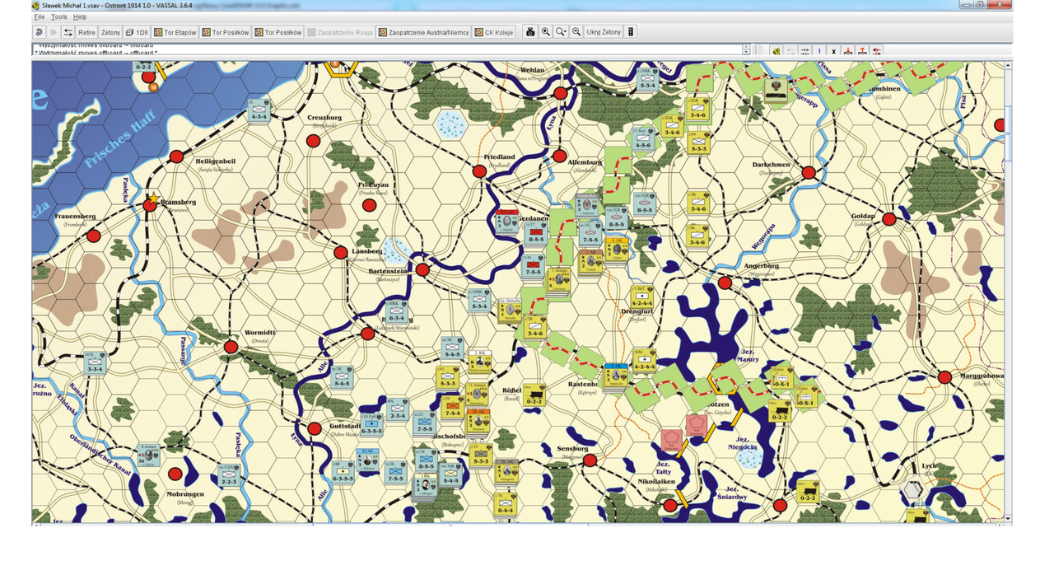Viewport: 1054px width, 570px height.
Task: Select the 6-3-4 counter south of Bartenstein
Action: (396, 311)
